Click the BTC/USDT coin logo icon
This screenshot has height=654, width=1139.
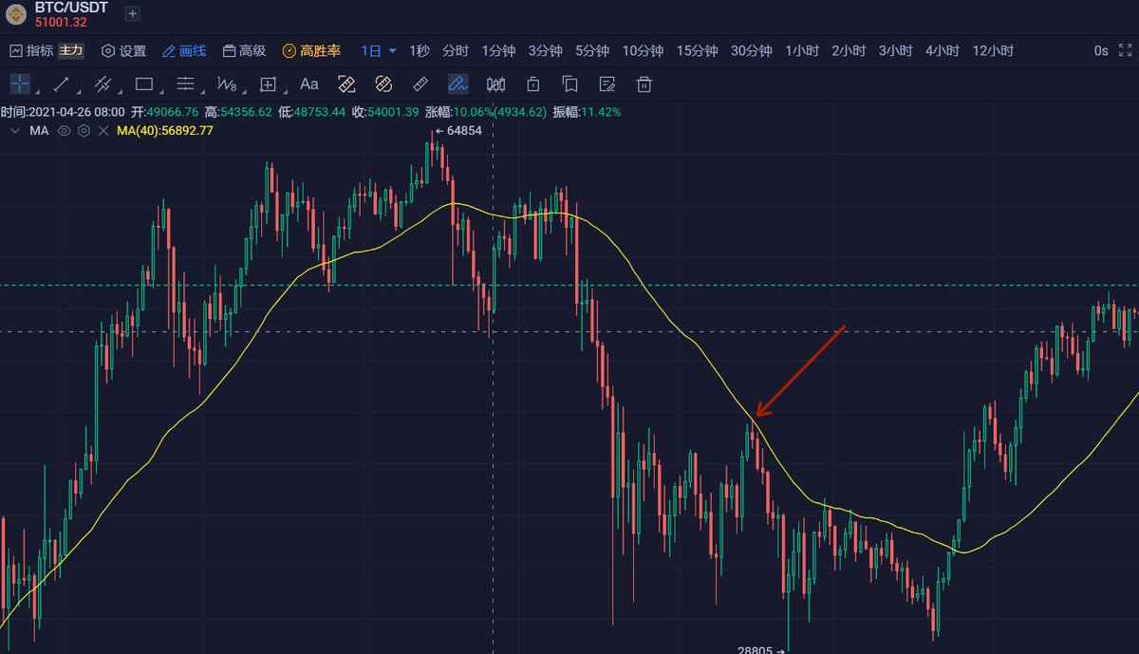tap(16, 12)
